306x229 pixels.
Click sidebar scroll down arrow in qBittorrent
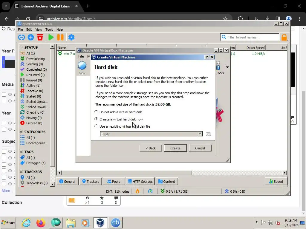click(52, 184)
